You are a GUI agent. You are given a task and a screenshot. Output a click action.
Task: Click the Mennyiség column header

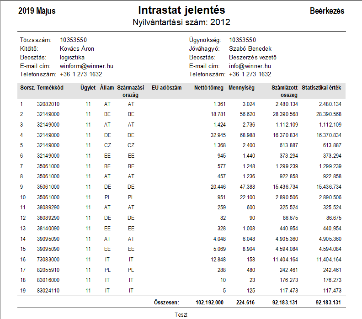pyautogui.click(x=241, y=88)
